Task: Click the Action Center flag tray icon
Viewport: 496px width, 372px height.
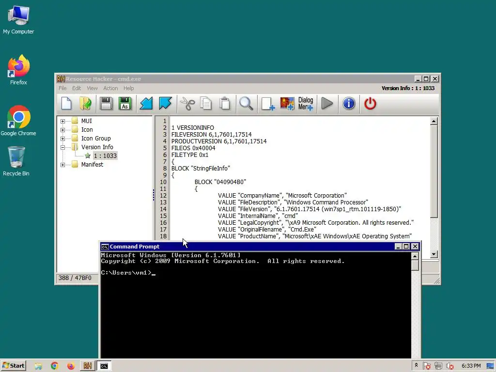Action: (426, 366)
